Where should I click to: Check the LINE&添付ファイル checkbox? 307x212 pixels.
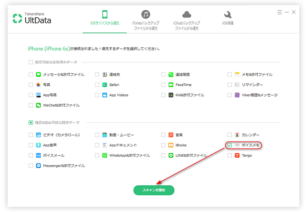pos(163,155)
